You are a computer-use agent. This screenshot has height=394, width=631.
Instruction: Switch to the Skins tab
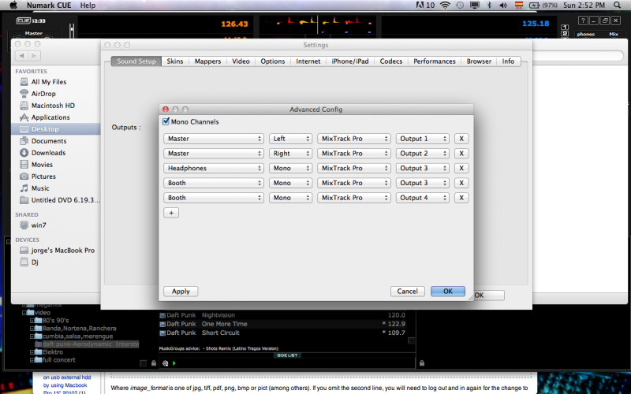174,61
